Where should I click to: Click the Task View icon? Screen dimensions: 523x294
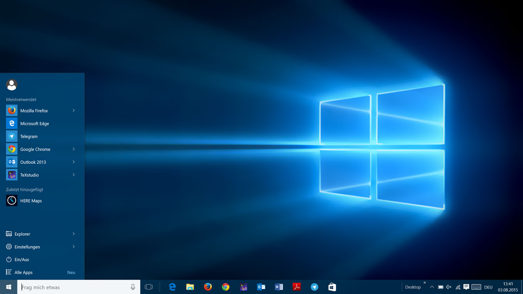click(149, 287)
